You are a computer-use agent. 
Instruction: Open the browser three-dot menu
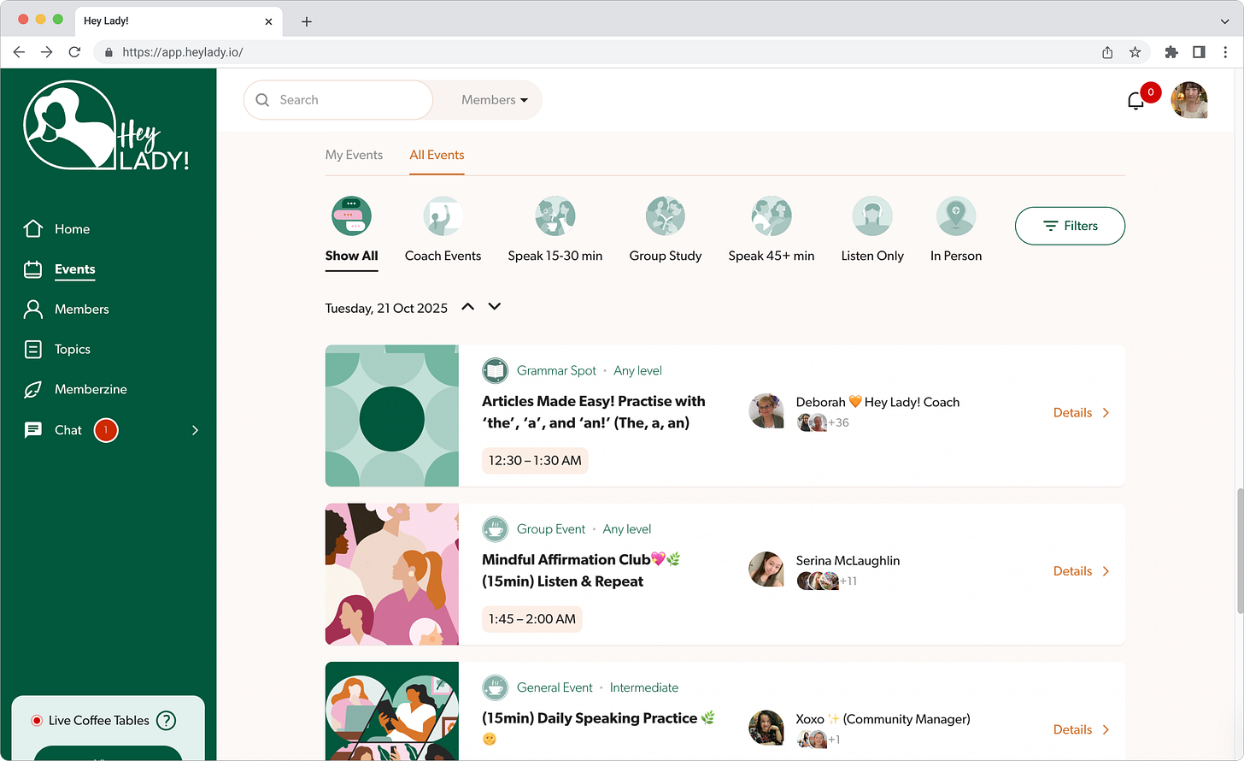(x=1225, y=52)
